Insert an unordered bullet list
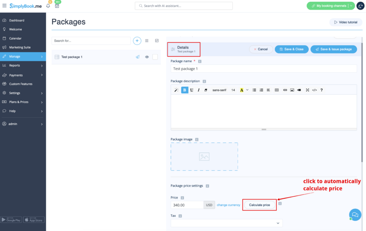The height and width of the screenshot is (231, 366). click(254, 90)
